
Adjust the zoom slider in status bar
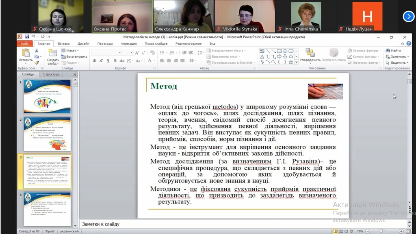(x=381, y=231)
